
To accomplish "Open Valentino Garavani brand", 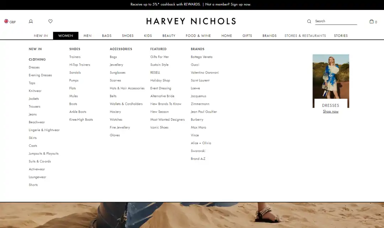I will (x=205, y=73).
